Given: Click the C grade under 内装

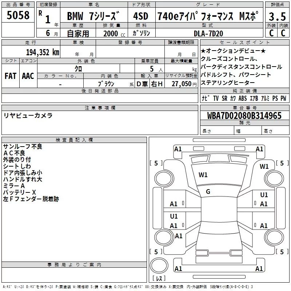Looking at the screenshot, I should tap(283, 33).
